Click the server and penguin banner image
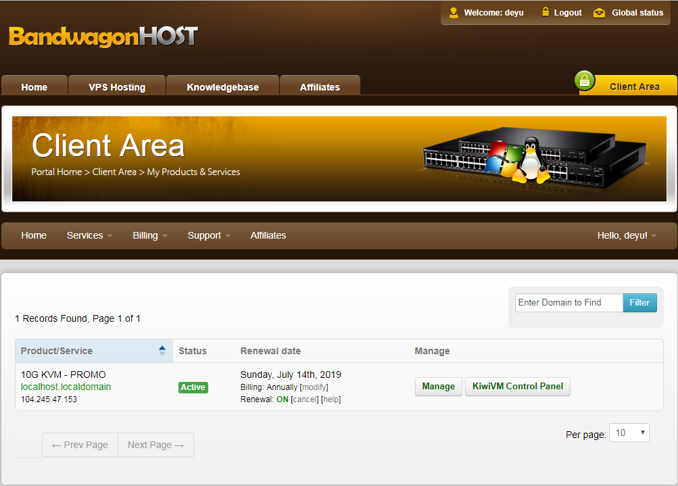This screenshot has height=486, width=678. 534,157
